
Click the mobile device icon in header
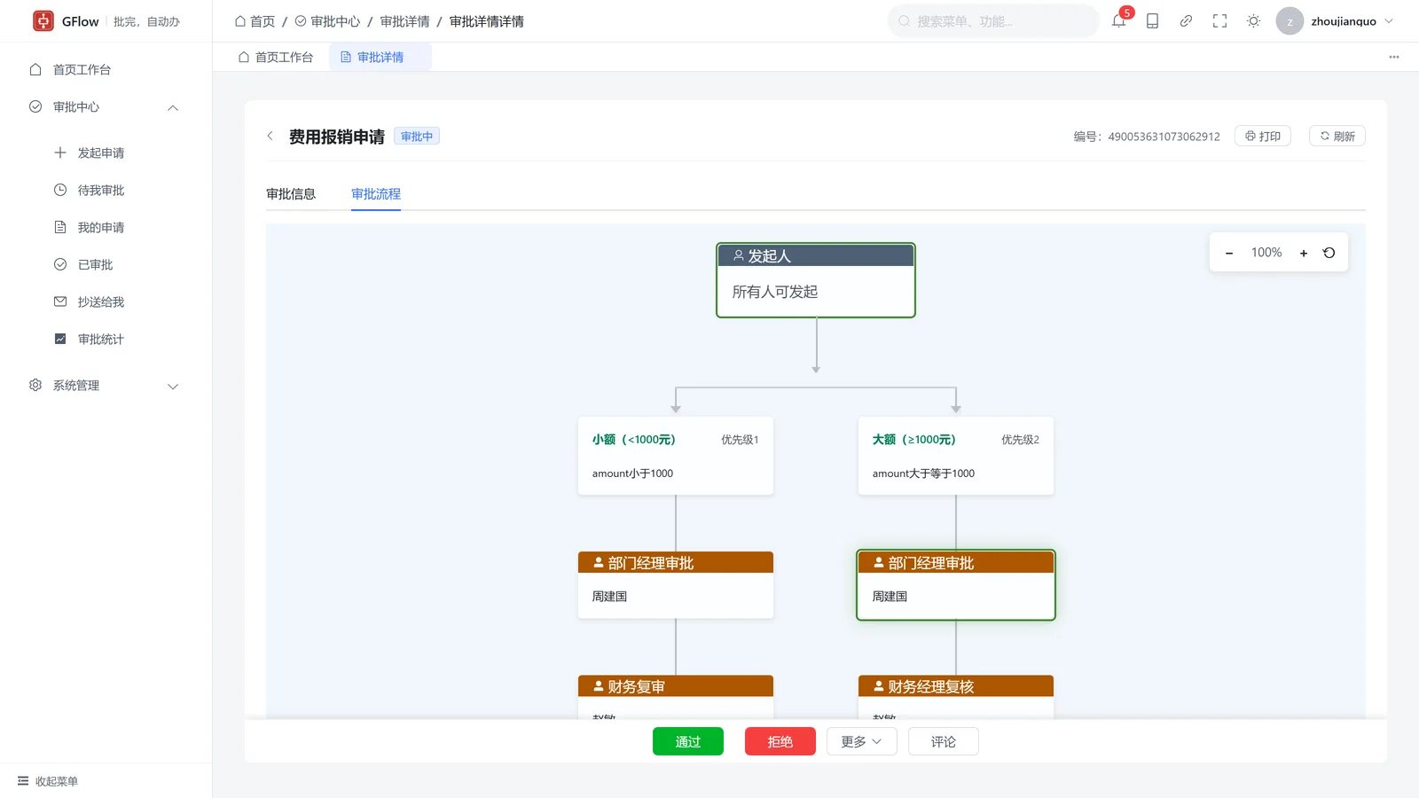point(1152,21)
